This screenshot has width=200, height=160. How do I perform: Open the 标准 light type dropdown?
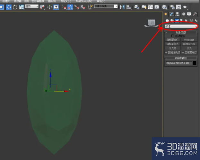181,26
